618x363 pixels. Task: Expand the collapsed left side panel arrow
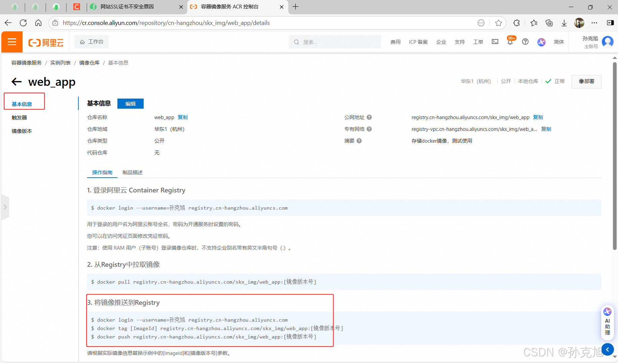coord(5,207)
